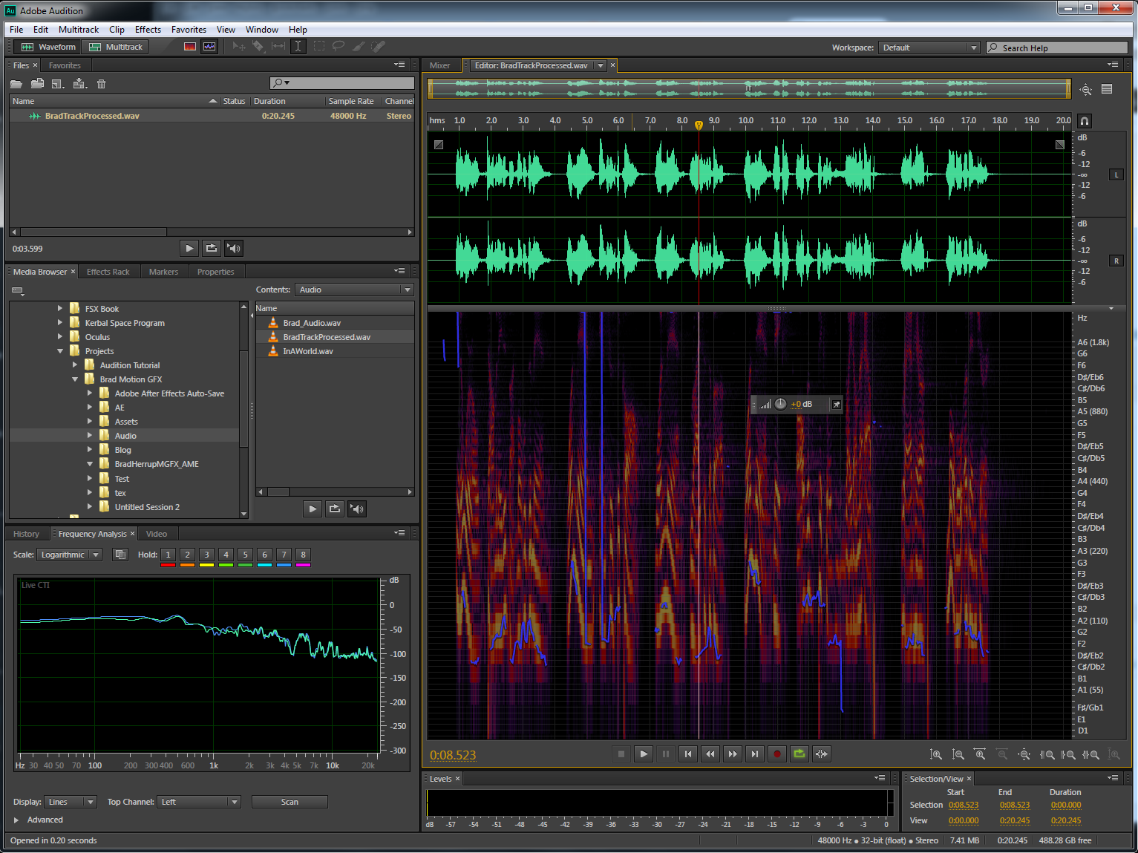Toggle Loop Playback in editor transport
Viewport: 1138px width, 853px height.
pyautogui.click(x=799, y=754)
